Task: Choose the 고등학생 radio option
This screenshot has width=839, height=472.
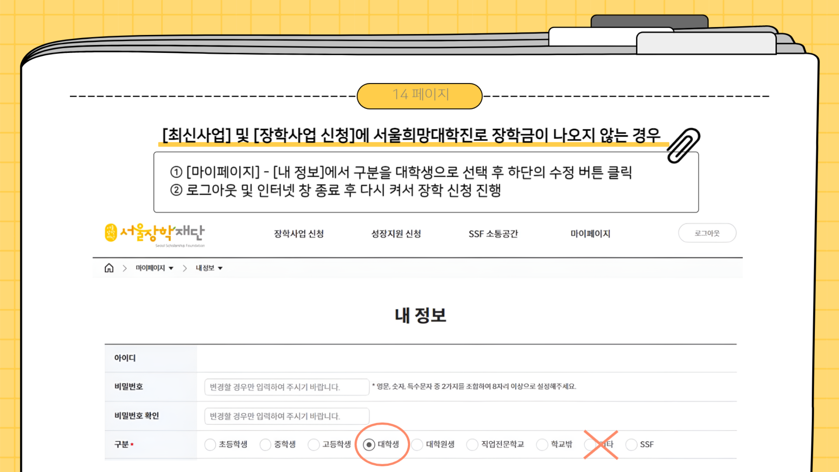Action: coord(313,444)
